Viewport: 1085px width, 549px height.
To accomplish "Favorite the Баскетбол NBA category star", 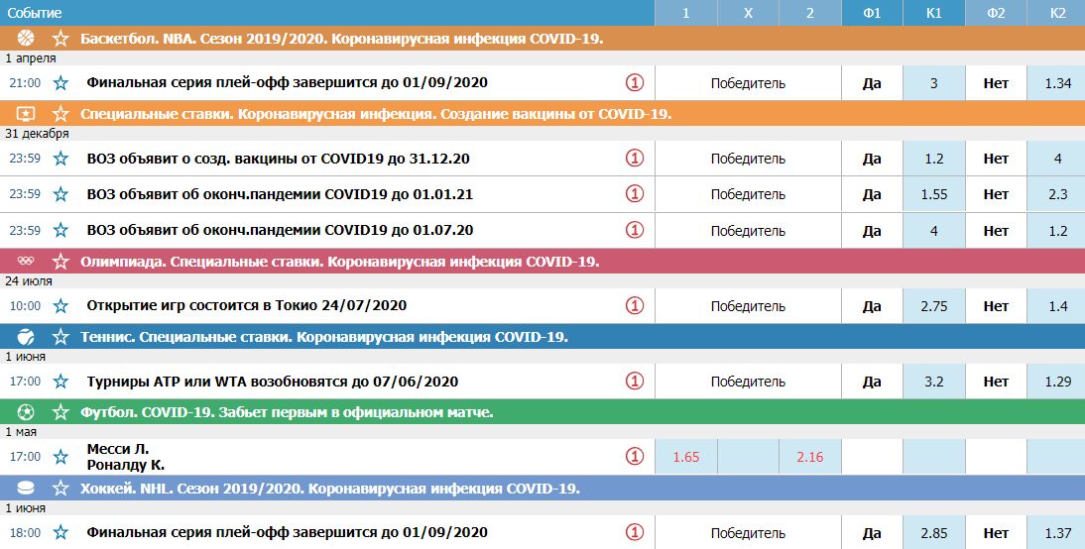I will (60, 39).
